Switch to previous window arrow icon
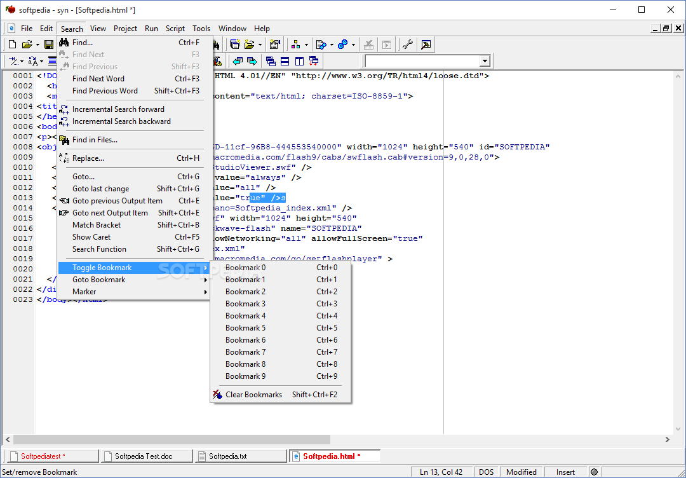Viewport: 686px width, 478px height. [x=238, y=61]
